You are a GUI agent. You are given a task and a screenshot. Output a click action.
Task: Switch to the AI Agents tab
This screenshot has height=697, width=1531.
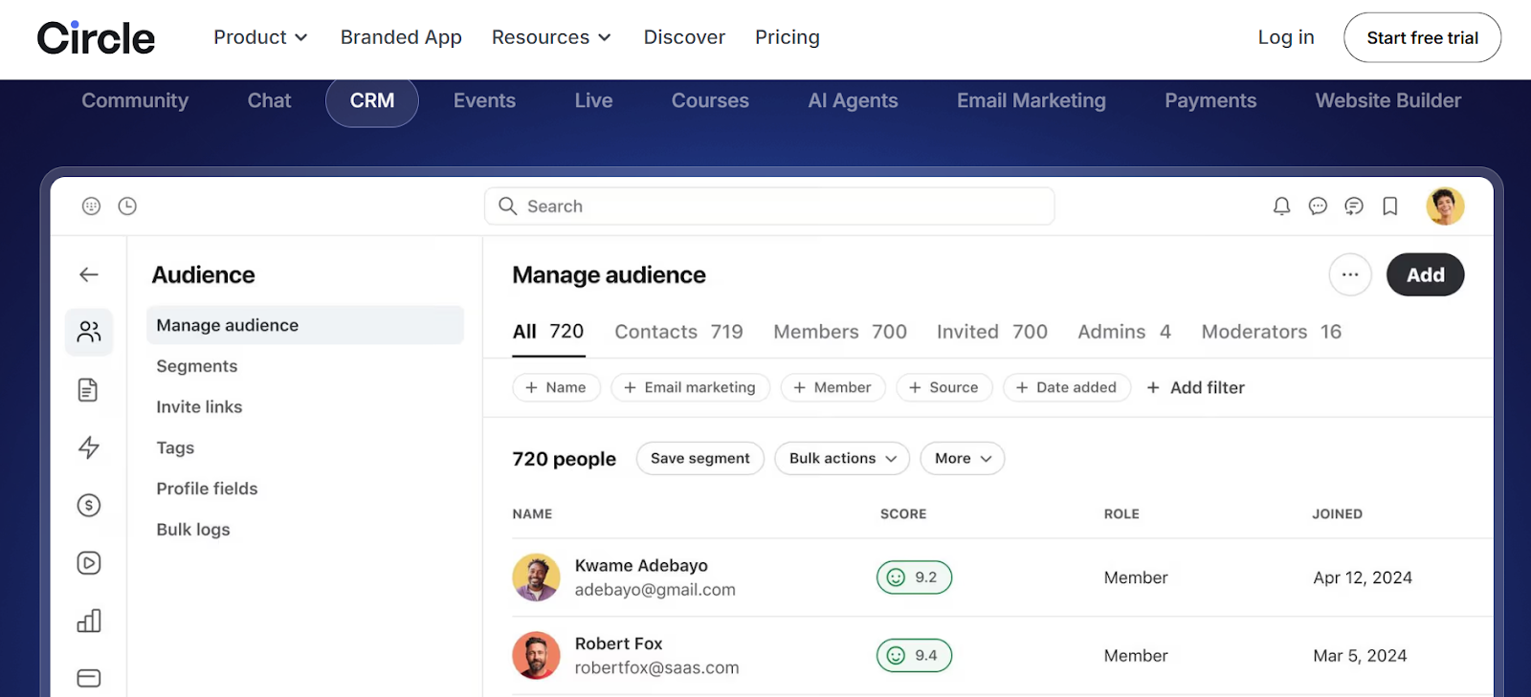tap(853, 100)
